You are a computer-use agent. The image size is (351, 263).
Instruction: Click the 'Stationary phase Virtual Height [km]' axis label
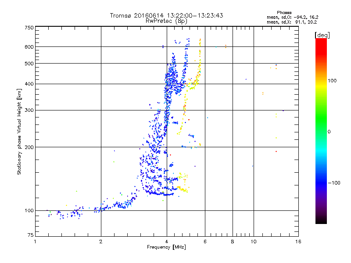(19, 132)
